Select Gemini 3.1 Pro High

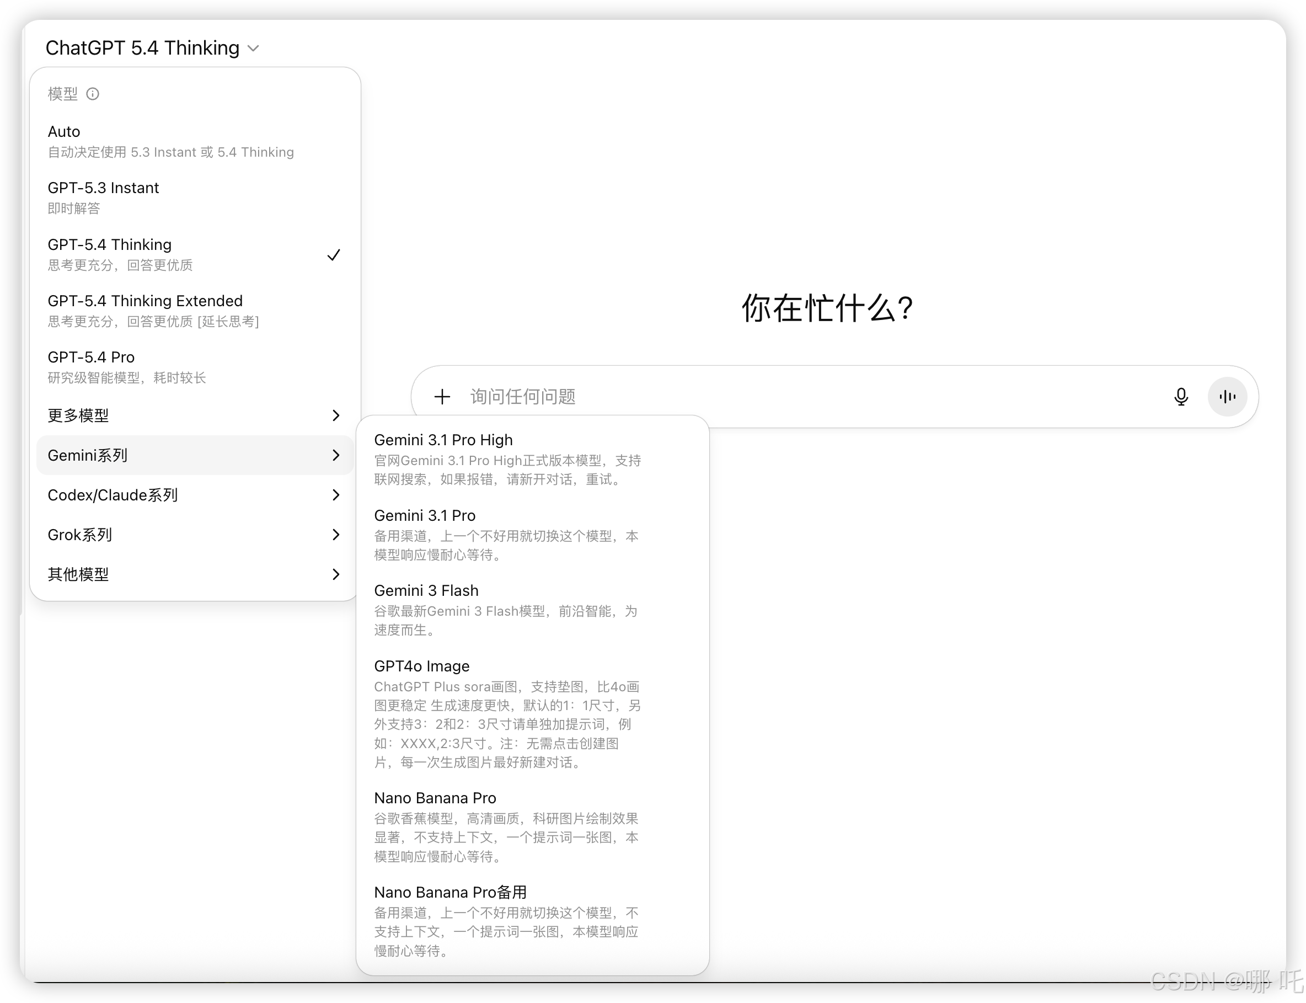click(x=443, y=440)
